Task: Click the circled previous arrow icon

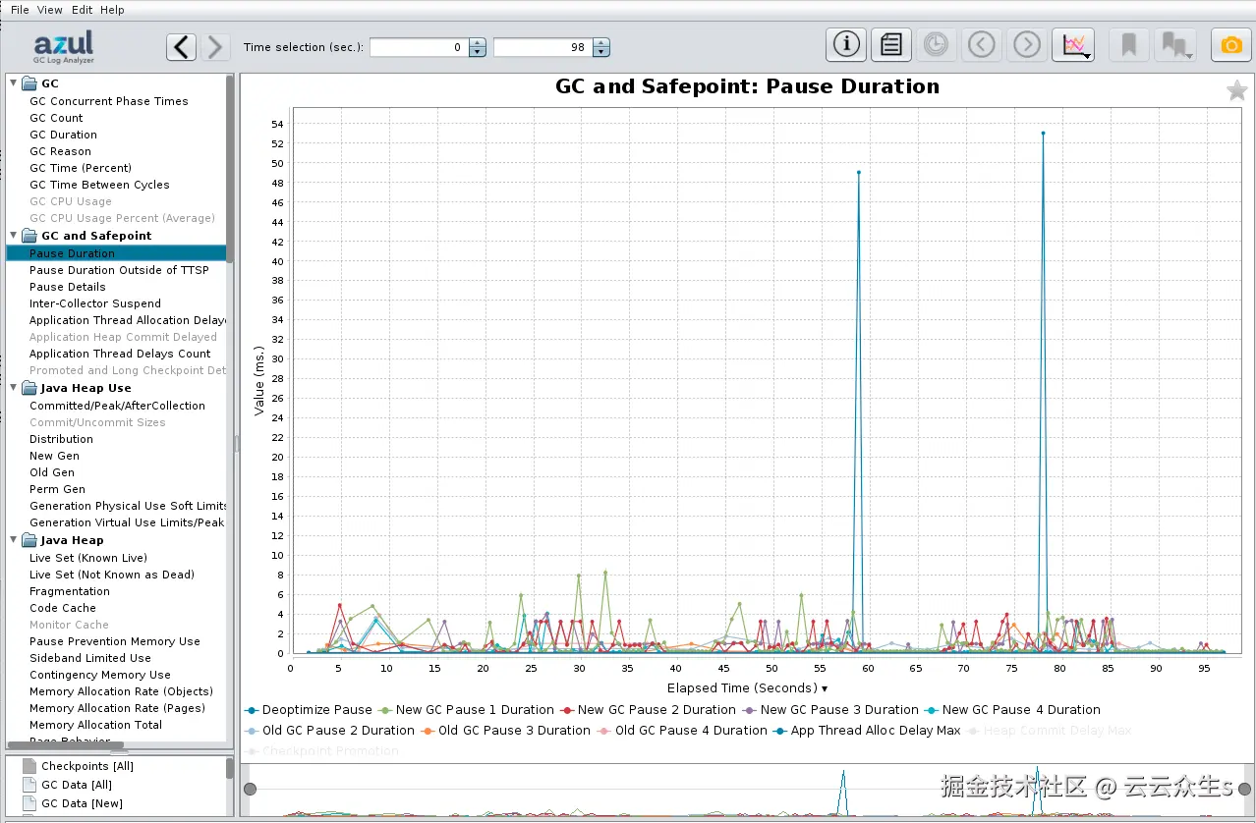Action: tap(981, 44)
